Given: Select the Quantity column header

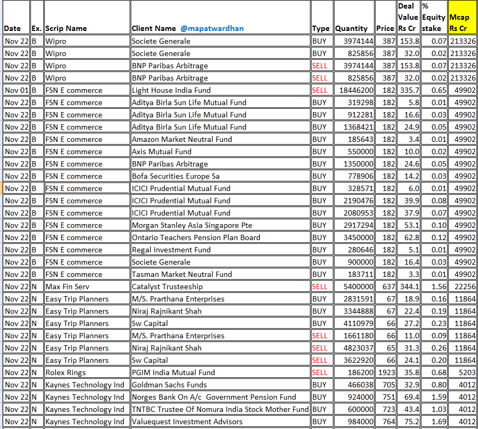Looking at the screenshot, I should click(354, 17).
